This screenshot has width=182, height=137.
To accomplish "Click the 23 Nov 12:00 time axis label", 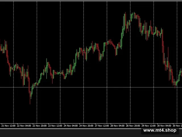I will [55, 126].
